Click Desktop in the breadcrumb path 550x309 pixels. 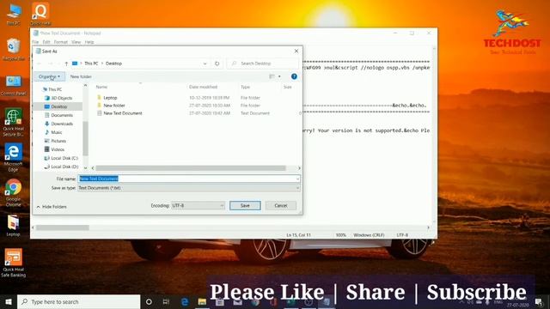(113, 64)
